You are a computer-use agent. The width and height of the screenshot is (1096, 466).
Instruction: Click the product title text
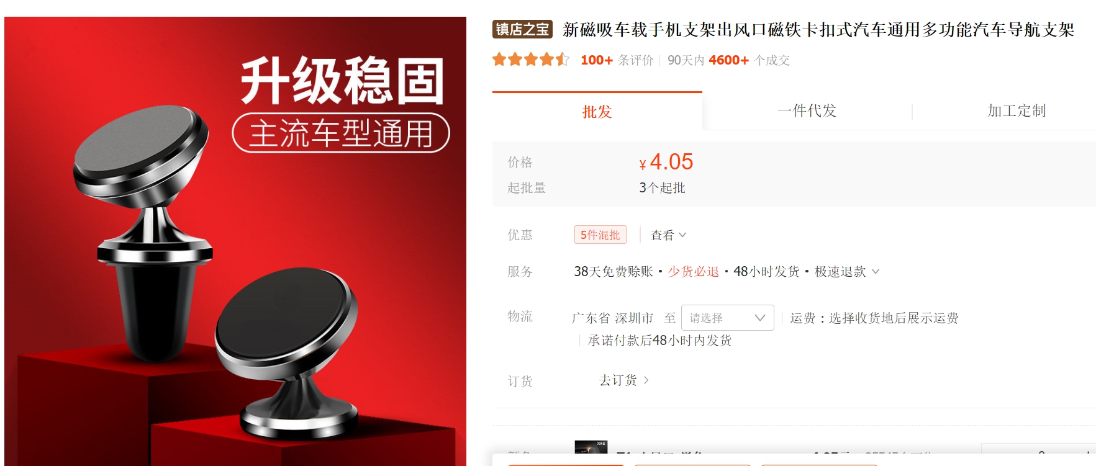click(818, 29)
